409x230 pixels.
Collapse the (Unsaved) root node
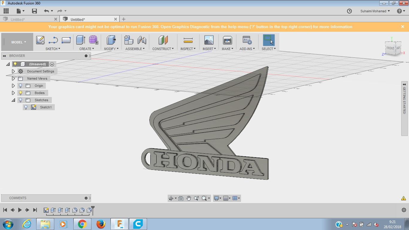[x=8, y=64]
